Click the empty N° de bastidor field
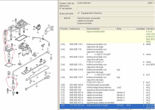The height and width of the screenshot is (110, 155). click(x=116, y=8)
